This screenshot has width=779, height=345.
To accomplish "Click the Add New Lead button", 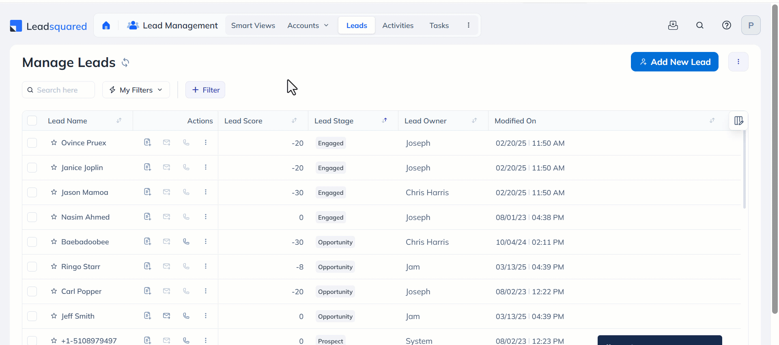I will [x=675, y=62].
